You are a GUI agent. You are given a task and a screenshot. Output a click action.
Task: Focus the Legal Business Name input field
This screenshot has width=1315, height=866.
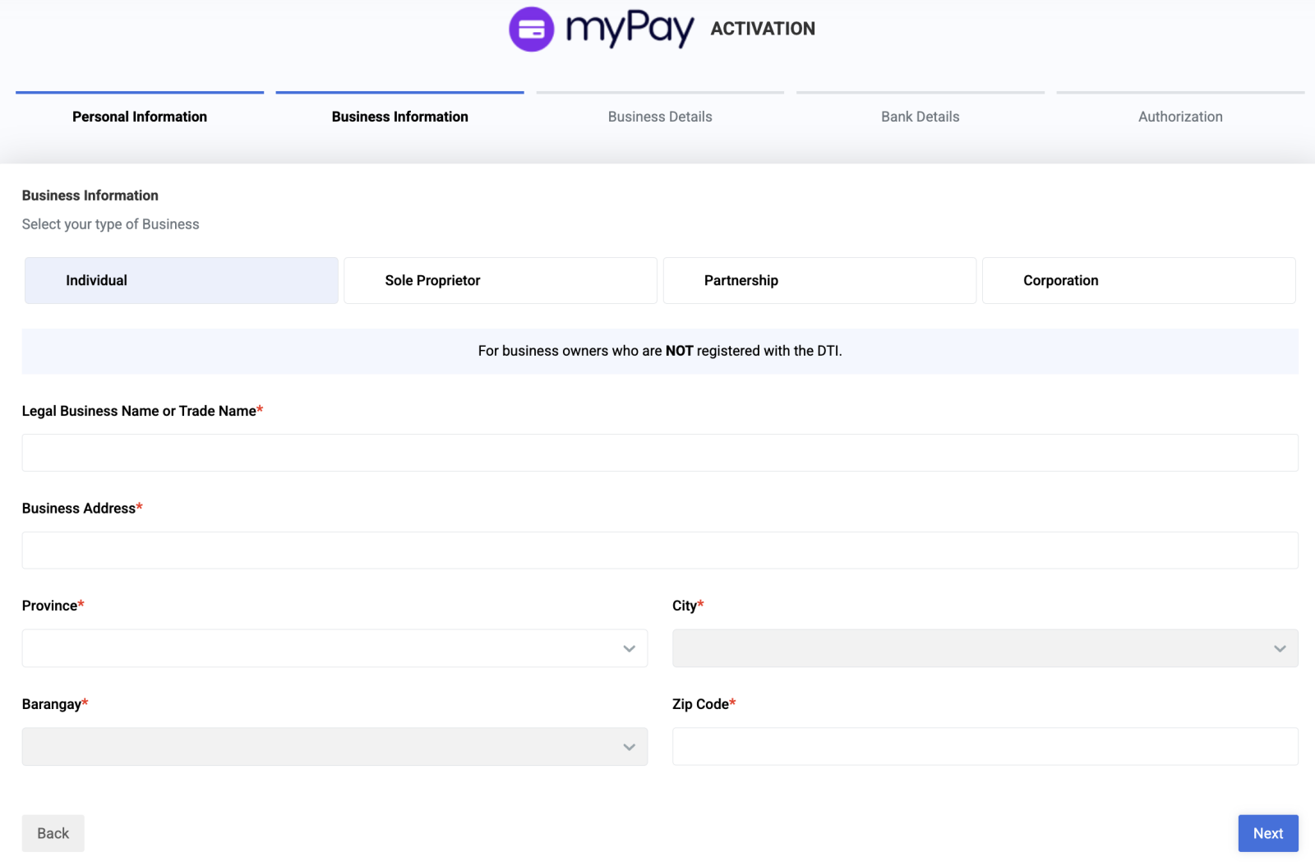[659, 453]
